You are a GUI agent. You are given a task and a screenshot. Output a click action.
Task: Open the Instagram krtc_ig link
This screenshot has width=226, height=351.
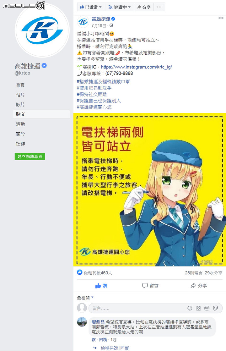click(136, 67)
